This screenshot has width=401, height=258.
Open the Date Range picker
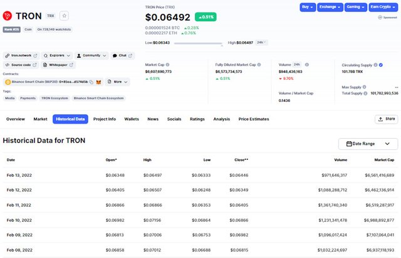[368, 144]
